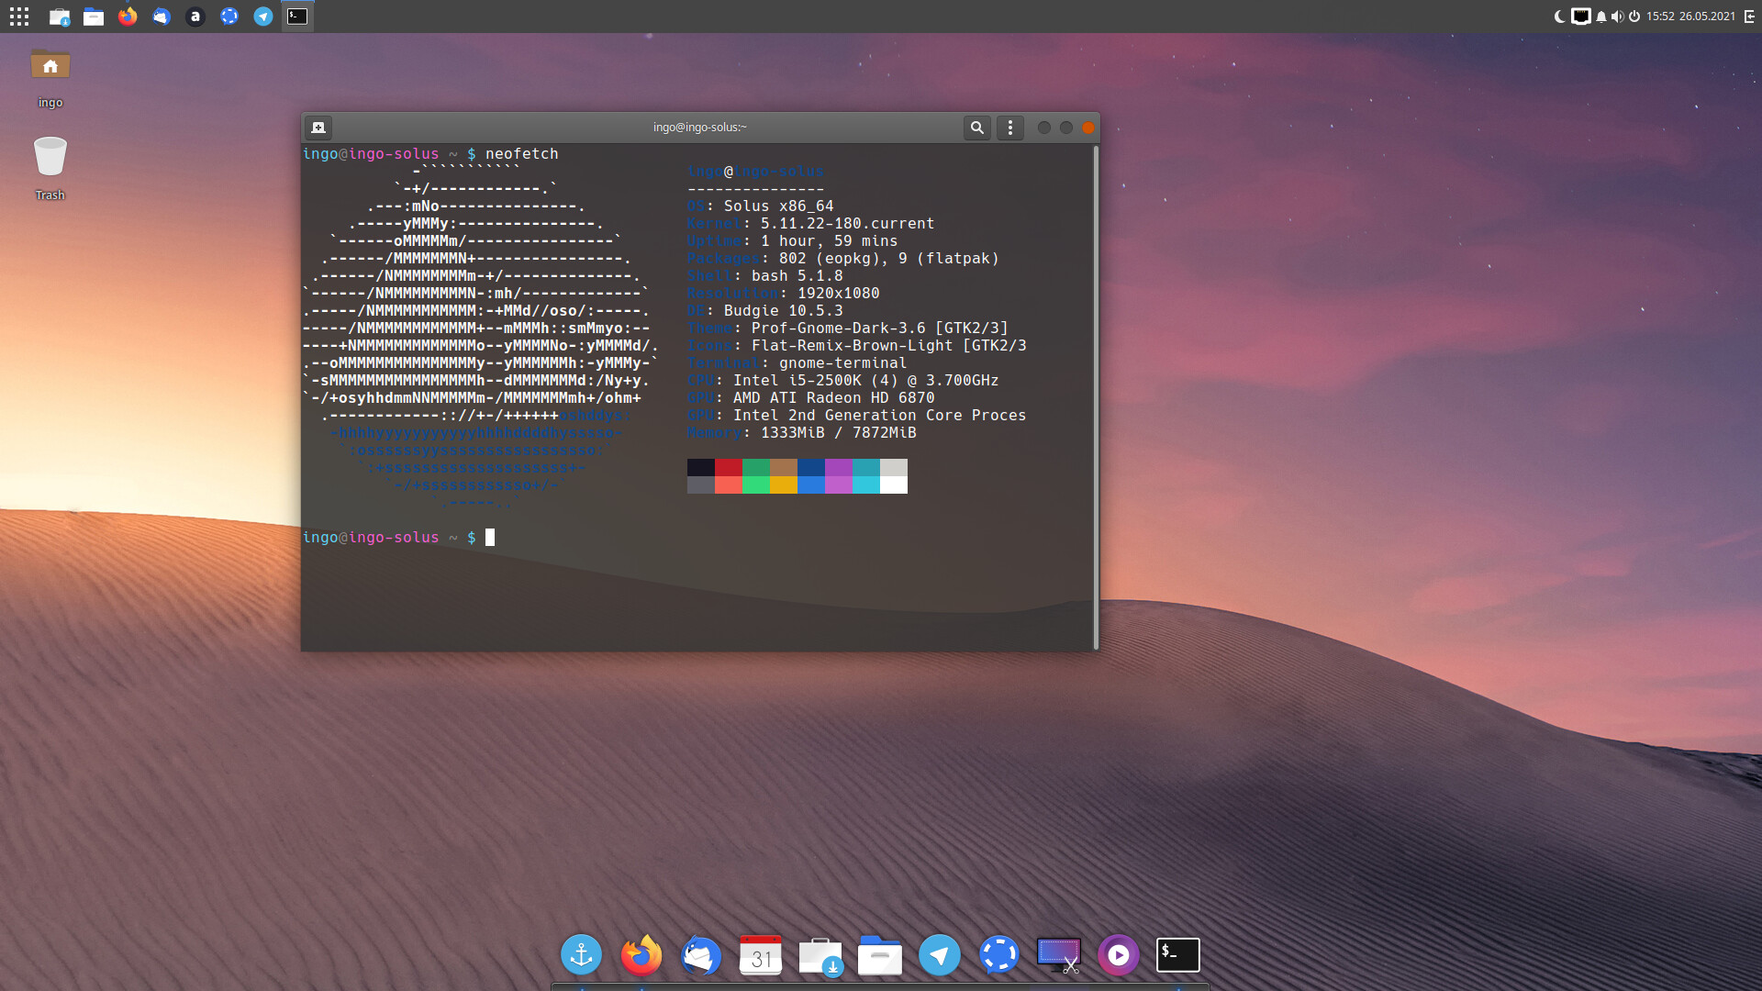The width and height of the screenshot is (1762, 991).
Task: Launch Firefox from the bottom dock
Action: [x=641, y=955]
